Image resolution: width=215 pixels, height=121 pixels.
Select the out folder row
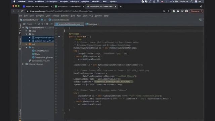(38, 44)
